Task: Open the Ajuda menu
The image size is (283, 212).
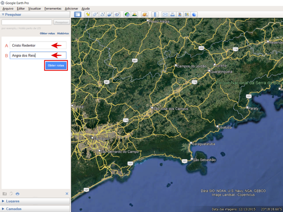Action: point(86,9)
